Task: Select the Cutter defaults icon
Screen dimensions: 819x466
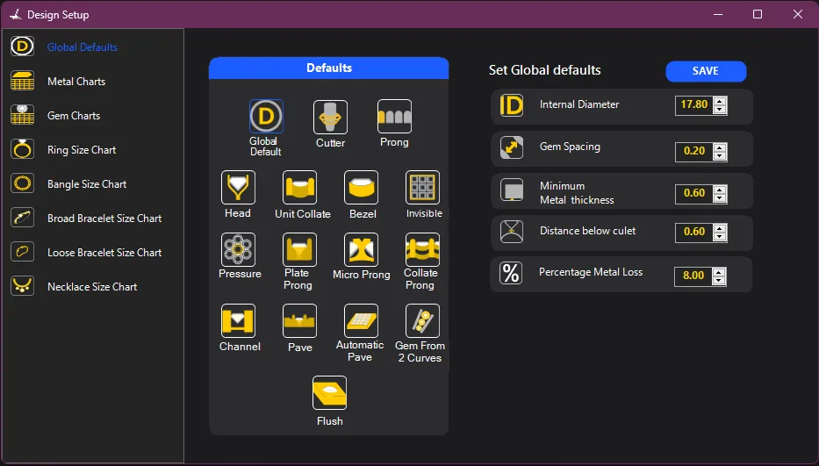Action: pos(330,117)
